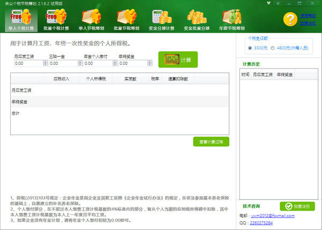Click the 时间 header in 计算历史 list

245,75
